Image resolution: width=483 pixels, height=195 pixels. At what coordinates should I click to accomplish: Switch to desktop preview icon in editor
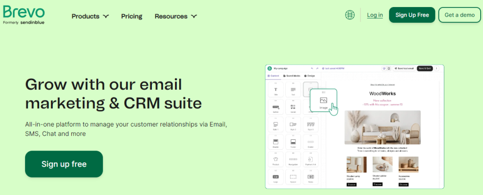click(384, 68)
